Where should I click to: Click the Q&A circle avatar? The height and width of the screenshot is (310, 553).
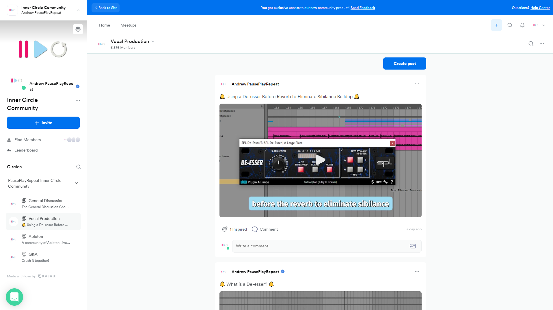tap(13, 257)
